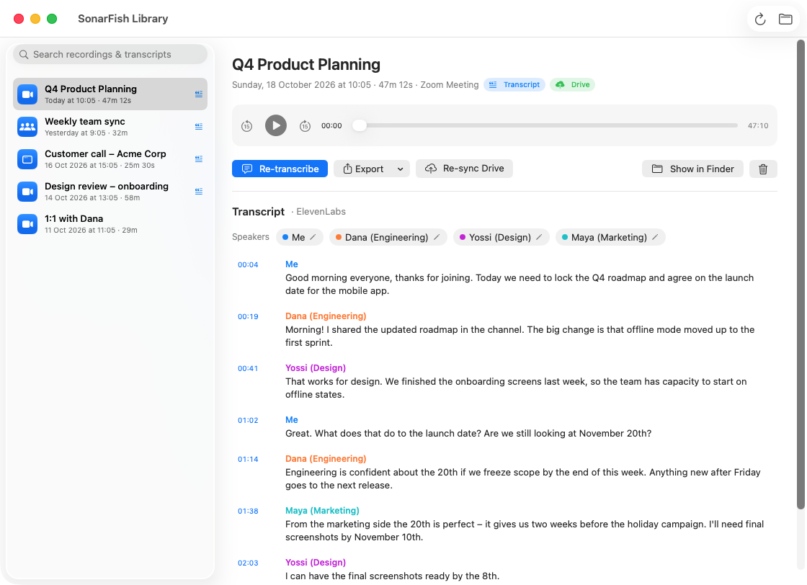Screen dimensions: 807x585
Task: Rename the Yossi (Design) speaker via pencil
Action: (x=540, y=237)
